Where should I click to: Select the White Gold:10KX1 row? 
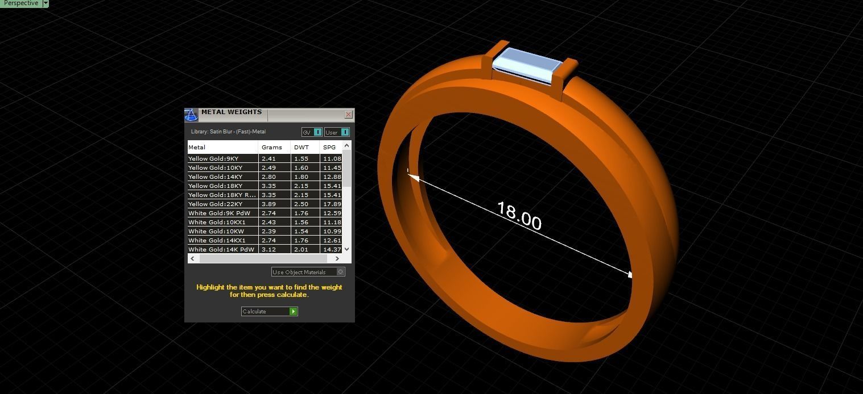[265, 222]
